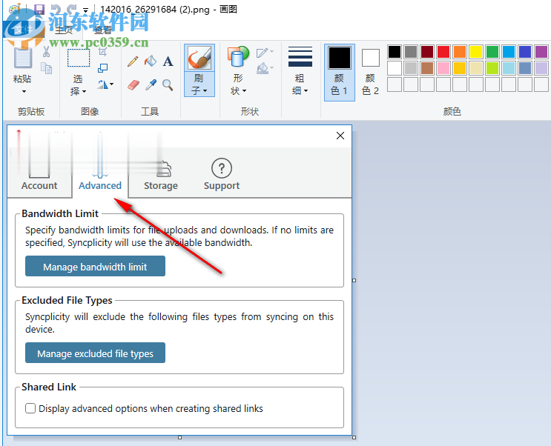Open the Size (粗细) dropdown arrow
This screenshot has width=551, height=446.
coord(306,91)
